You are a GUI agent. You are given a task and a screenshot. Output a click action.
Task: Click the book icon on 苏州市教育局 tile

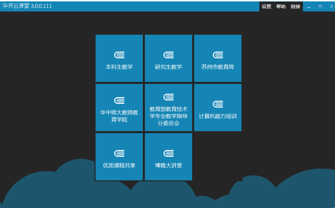217,54
